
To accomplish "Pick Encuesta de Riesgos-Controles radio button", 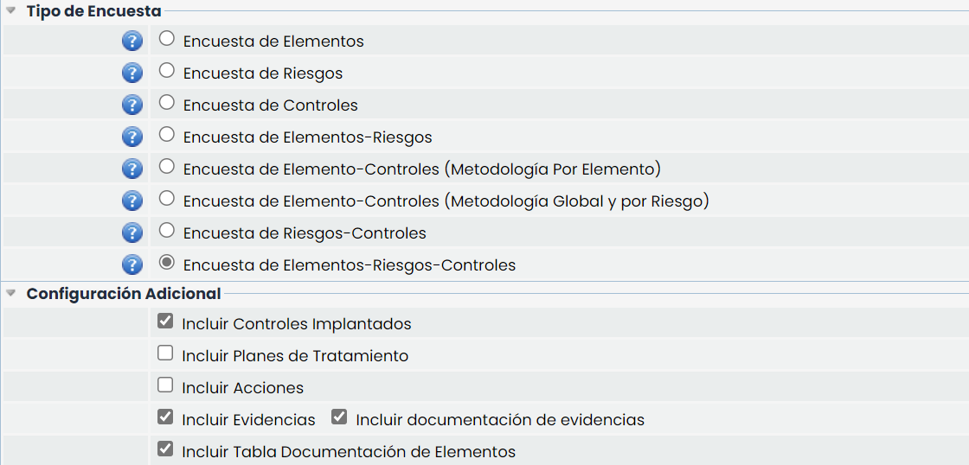I will tap(167, 231).
